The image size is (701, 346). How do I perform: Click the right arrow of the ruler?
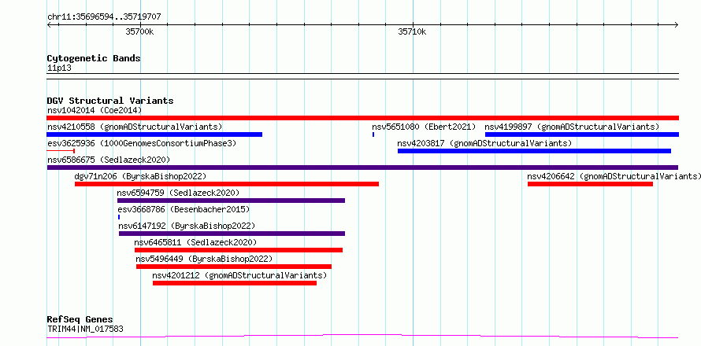676,24
